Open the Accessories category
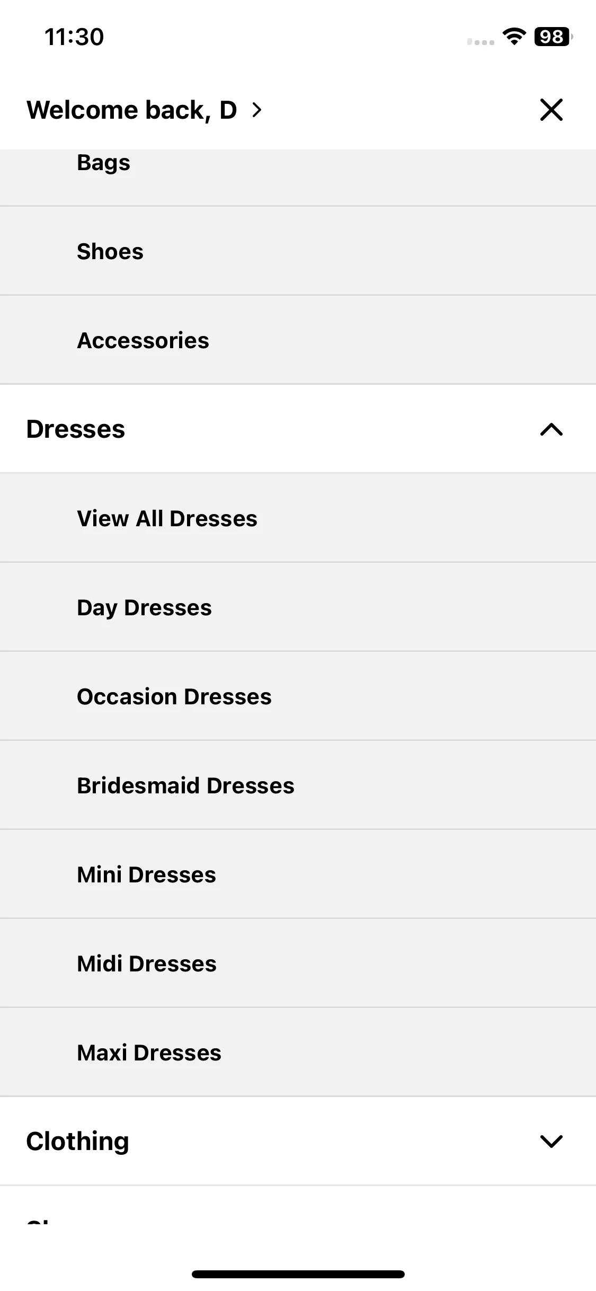Image resolution: width=596 pixels, height=1291 pixels. tap(298, 340)
